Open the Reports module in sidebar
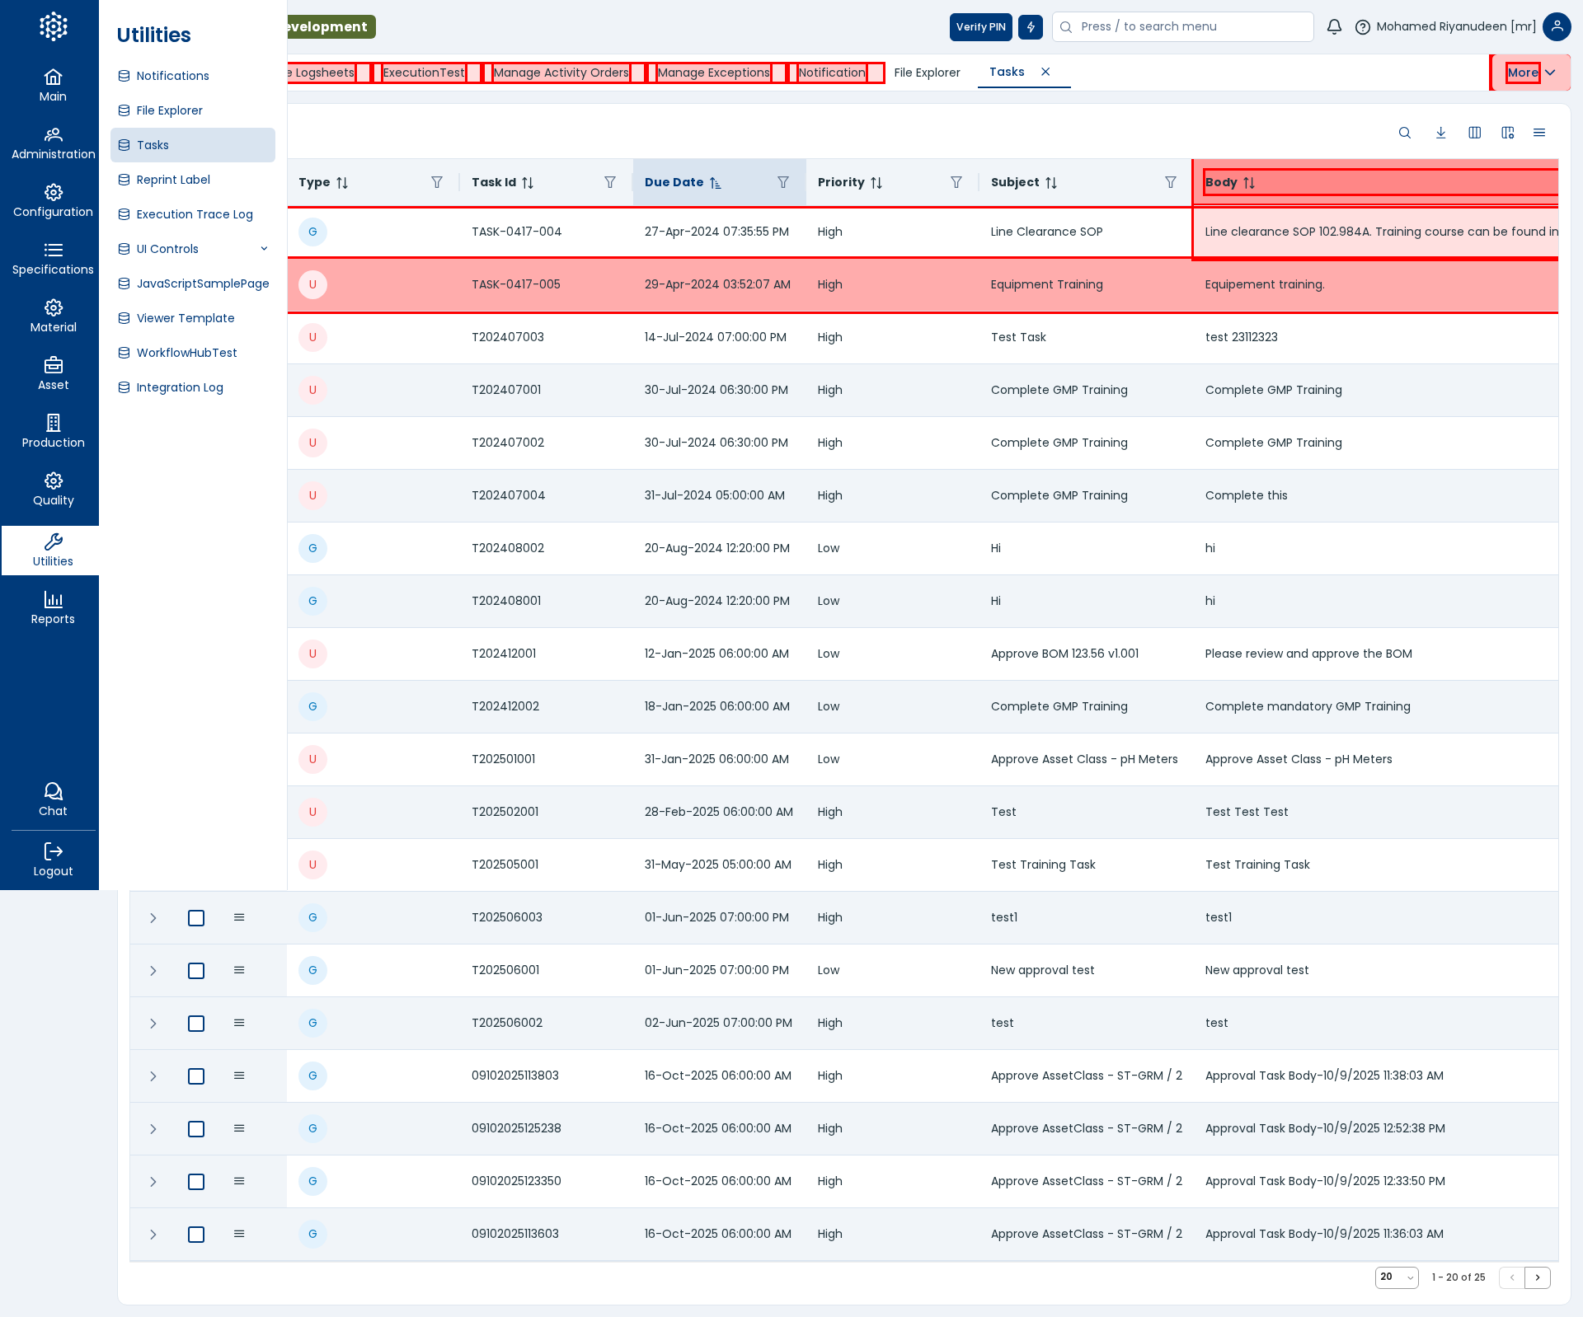 [x=53, y=608]
